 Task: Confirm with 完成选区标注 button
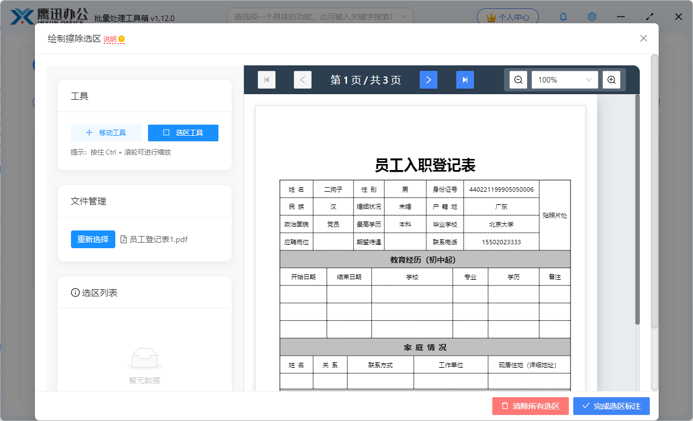point(611,406)
